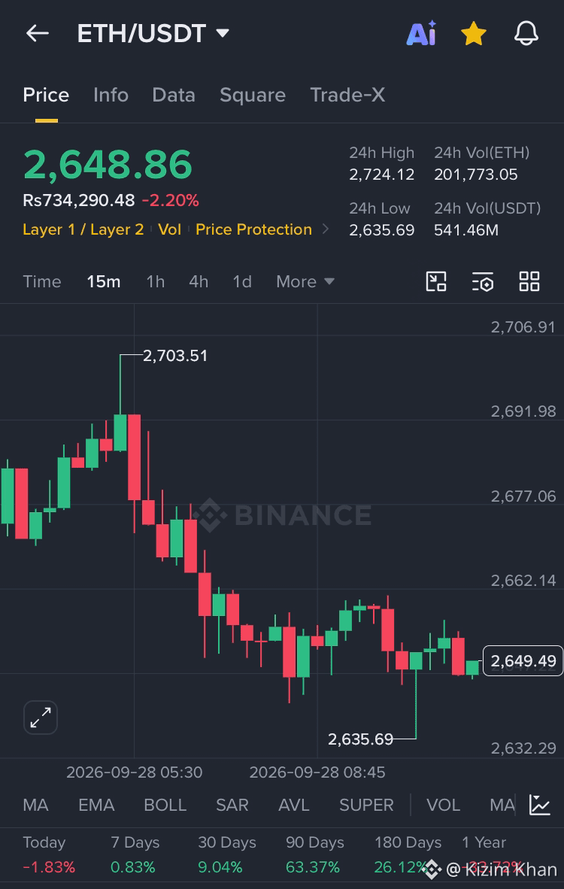Toggle the BOLL indicator

(165, 805)
